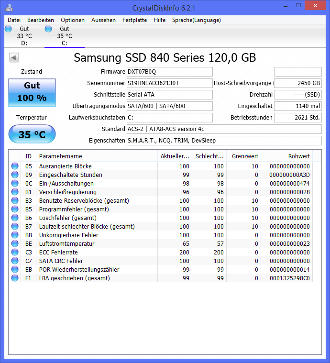Viewport: 330px width, 363px height.
Task: Click the Eigenschaften field with S.M.A.R.T.
Action: pos(224,141)
